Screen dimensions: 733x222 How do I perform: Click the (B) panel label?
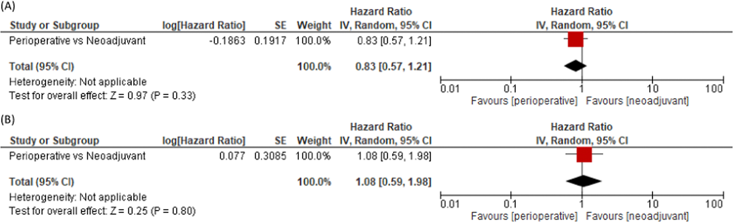pyautogui.click(x=8, y=120)
